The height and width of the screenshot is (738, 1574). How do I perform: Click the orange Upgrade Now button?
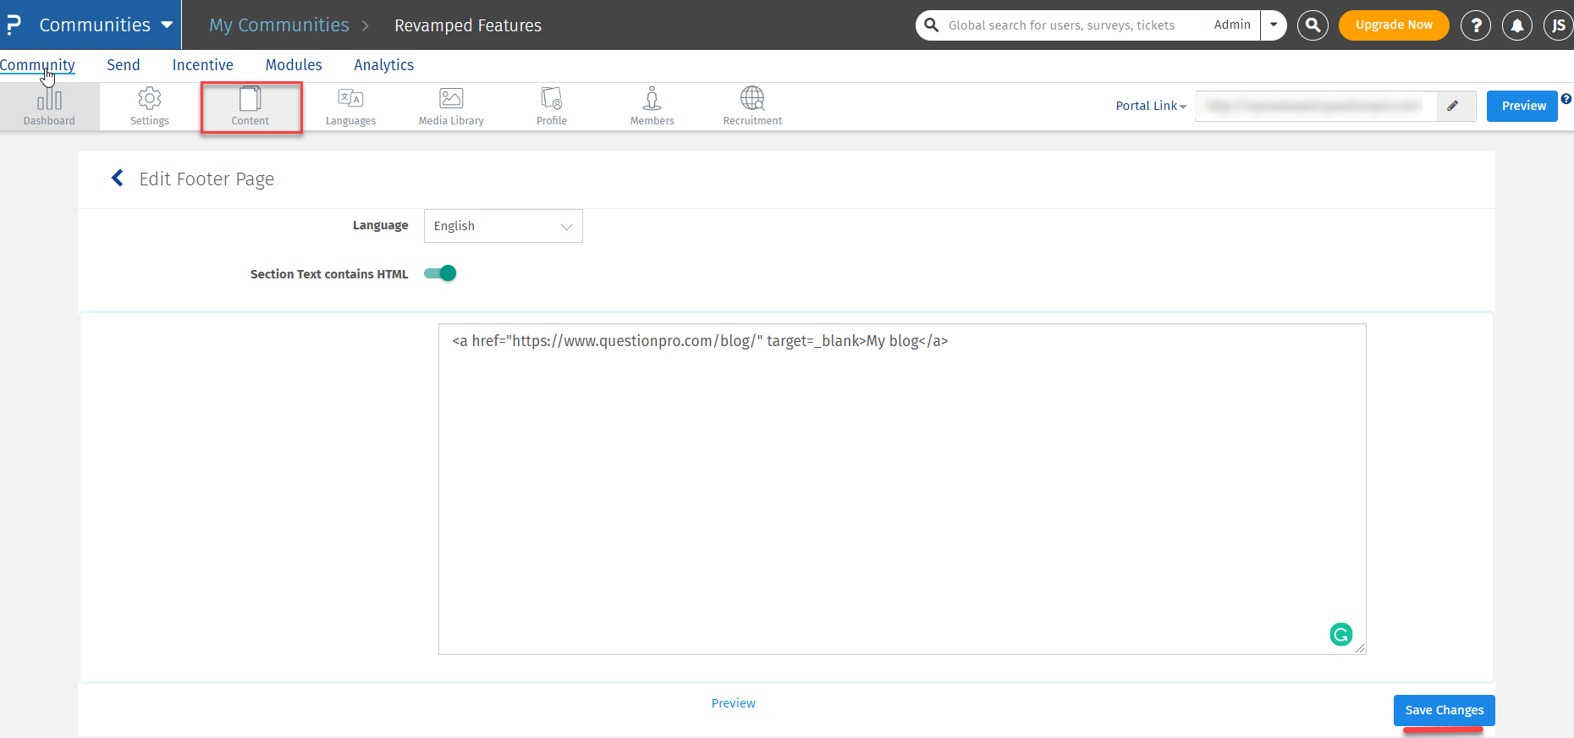coord(1394,25)
